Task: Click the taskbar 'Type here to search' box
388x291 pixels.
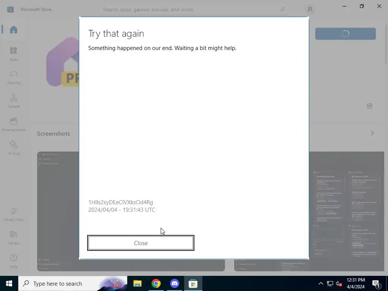Action: (73, 283)
